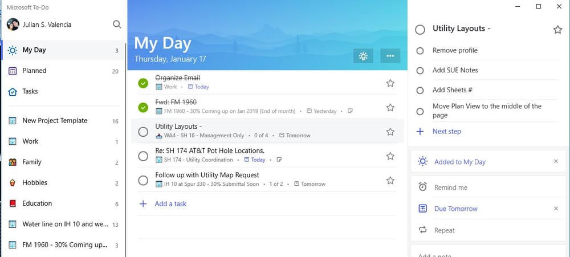570x257 pixels.
Task: Mark Utility Layouts important in detail panel
Action: tap(557, 30)
